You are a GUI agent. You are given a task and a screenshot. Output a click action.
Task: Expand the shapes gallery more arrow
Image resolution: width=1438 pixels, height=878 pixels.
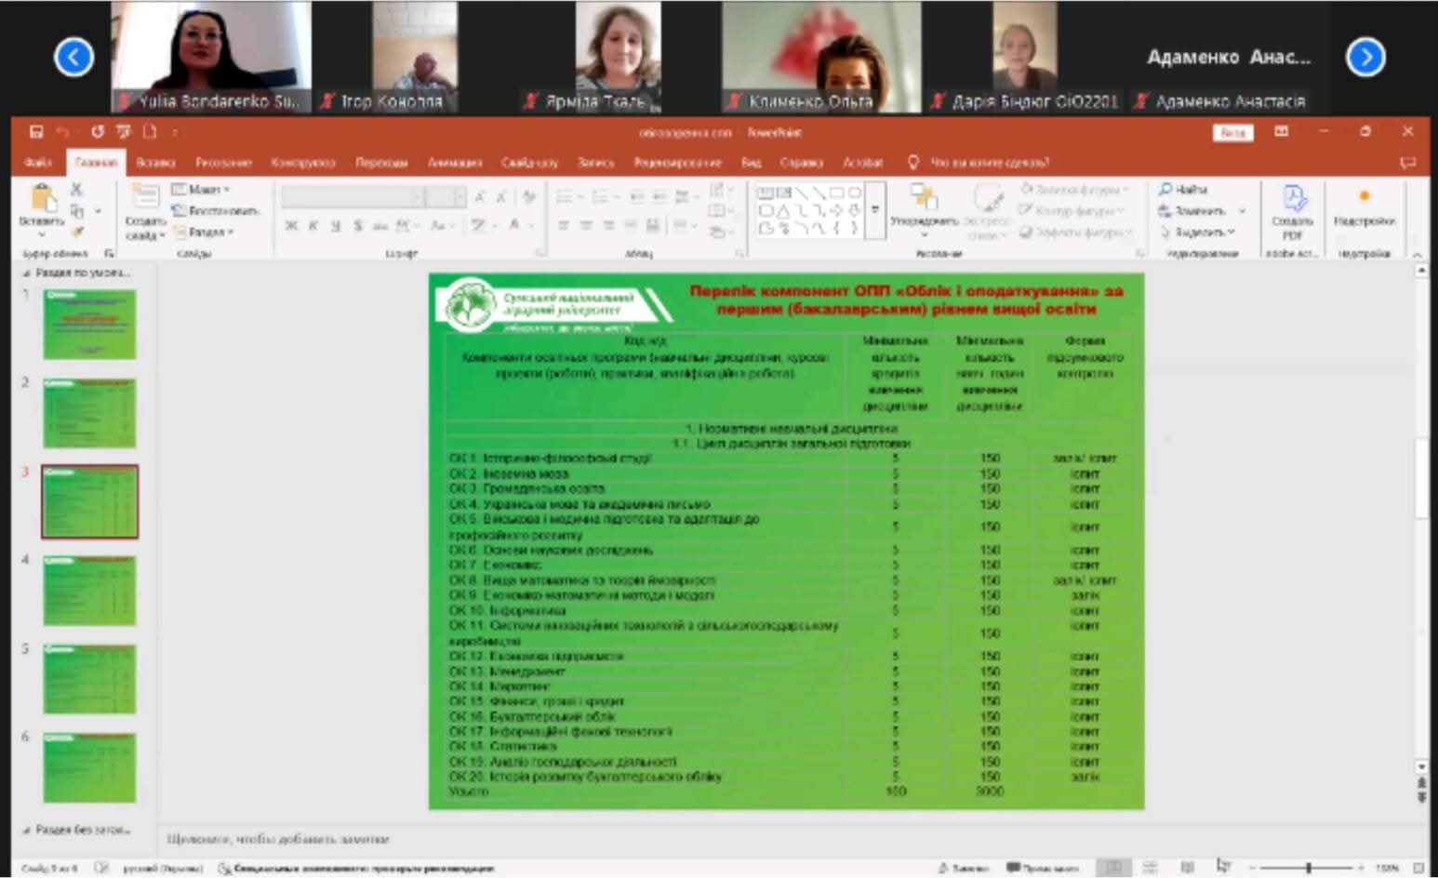tap(874, 210)
